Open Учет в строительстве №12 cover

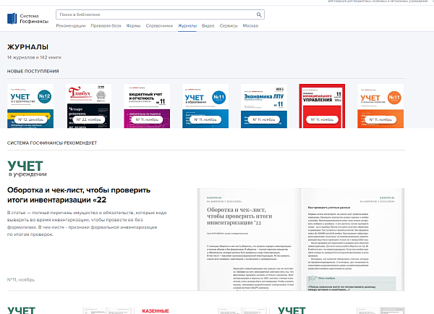click(x=30, y=106)
